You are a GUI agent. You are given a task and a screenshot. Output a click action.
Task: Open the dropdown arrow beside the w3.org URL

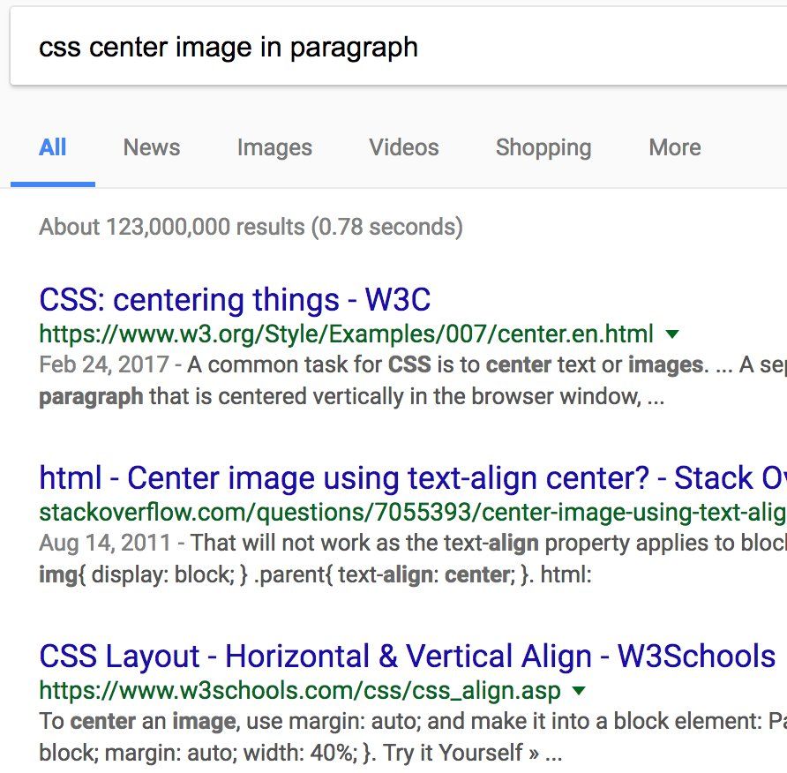[671, 334]
